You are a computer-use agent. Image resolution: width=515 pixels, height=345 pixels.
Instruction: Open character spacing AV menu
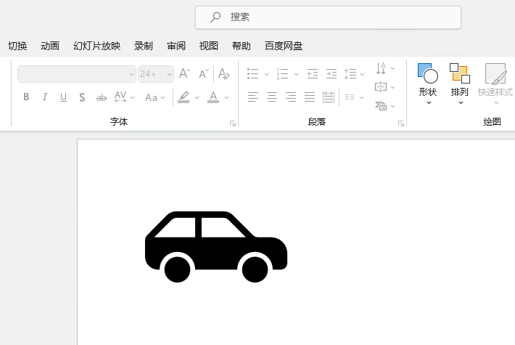(125, 97)
